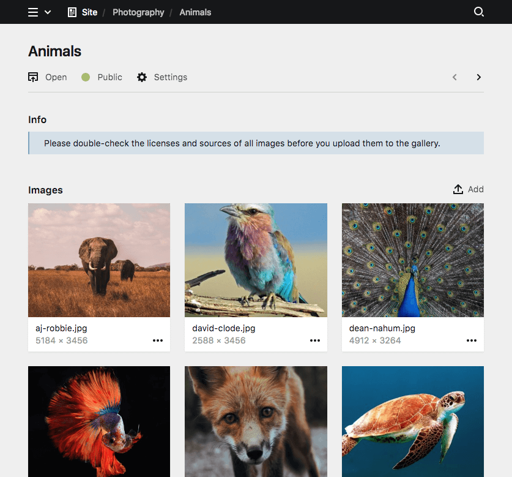Go to next page arrow
The image size is (512, 477).
tap(478, 77)
